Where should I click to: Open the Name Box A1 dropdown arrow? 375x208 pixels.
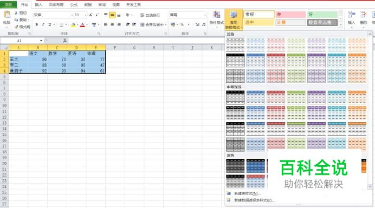[41, 41]
